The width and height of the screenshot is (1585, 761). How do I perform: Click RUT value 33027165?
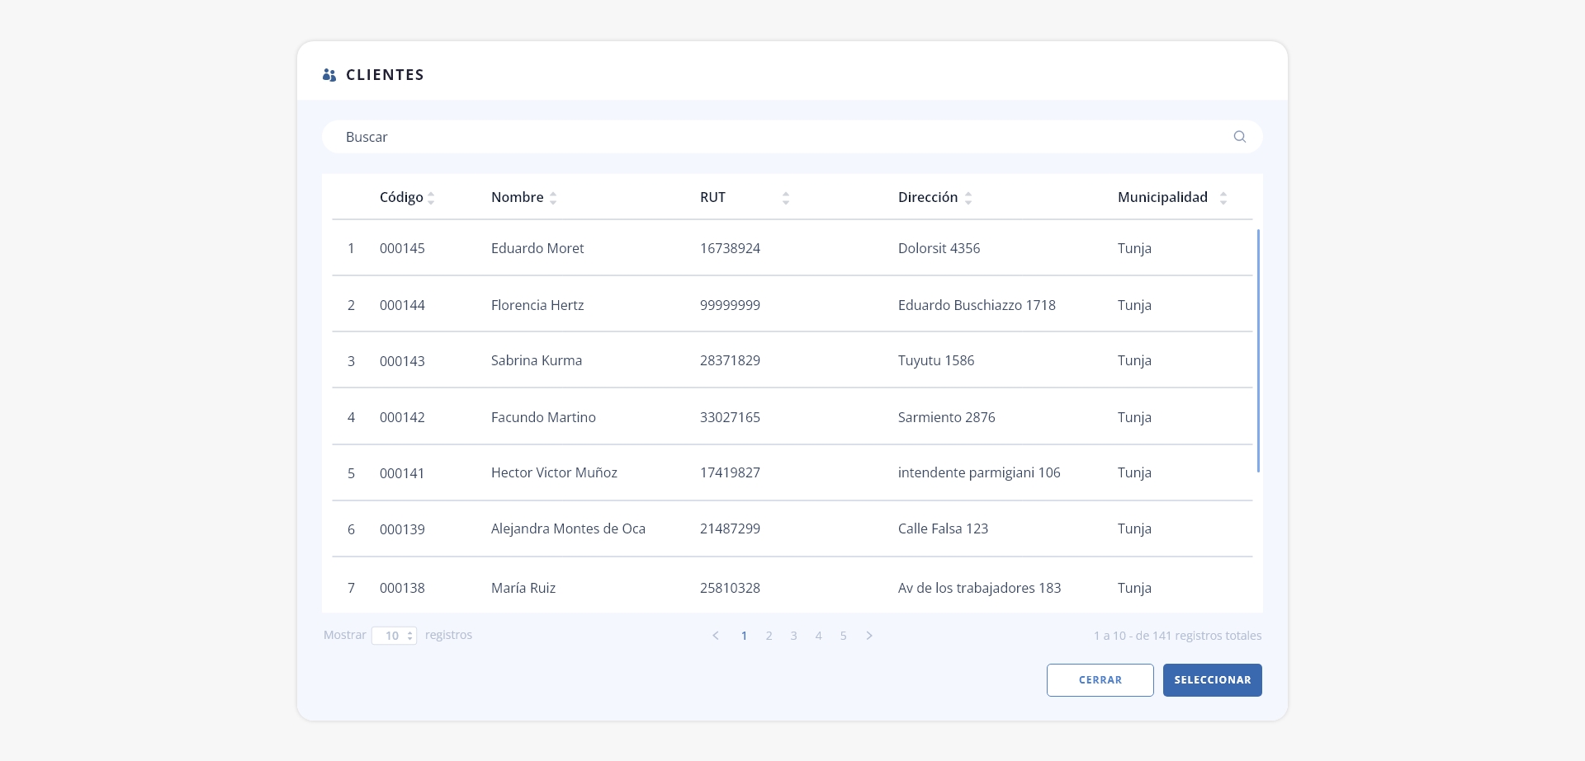point(730,417)
